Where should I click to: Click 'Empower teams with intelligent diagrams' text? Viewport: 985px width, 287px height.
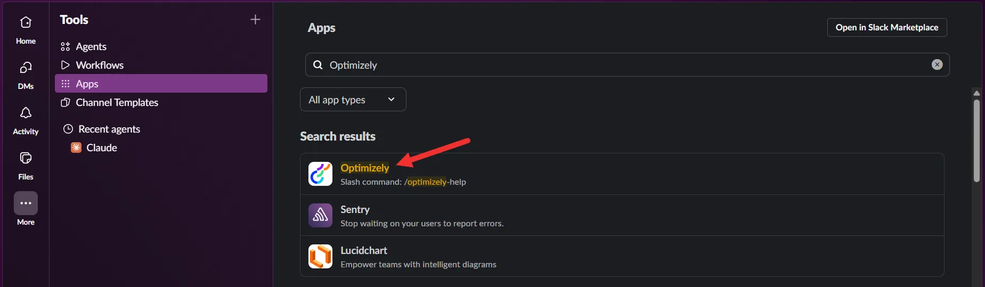tap(418, 265)
